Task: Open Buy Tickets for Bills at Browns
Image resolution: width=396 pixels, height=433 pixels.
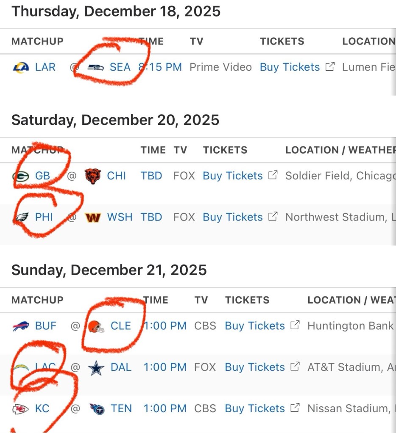Action: click(255, 326)
